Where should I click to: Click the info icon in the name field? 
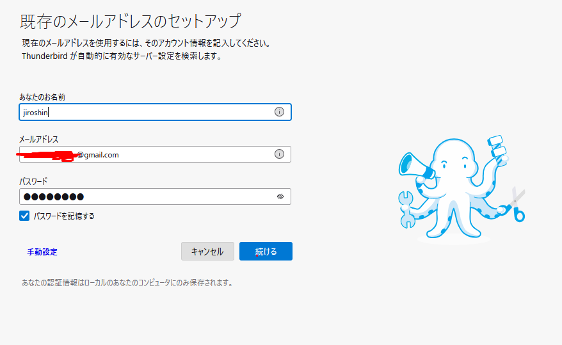[x=279, y=112]
